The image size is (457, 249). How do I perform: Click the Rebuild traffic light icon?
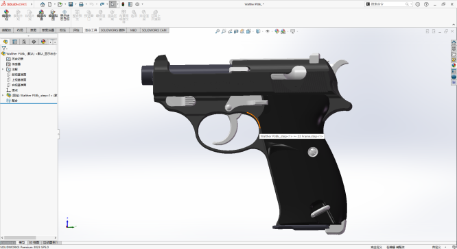point(123,4)
